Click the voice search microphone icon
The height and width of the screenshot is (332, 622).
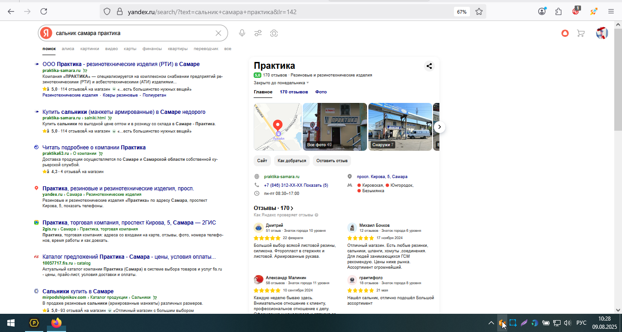[242, 33]
